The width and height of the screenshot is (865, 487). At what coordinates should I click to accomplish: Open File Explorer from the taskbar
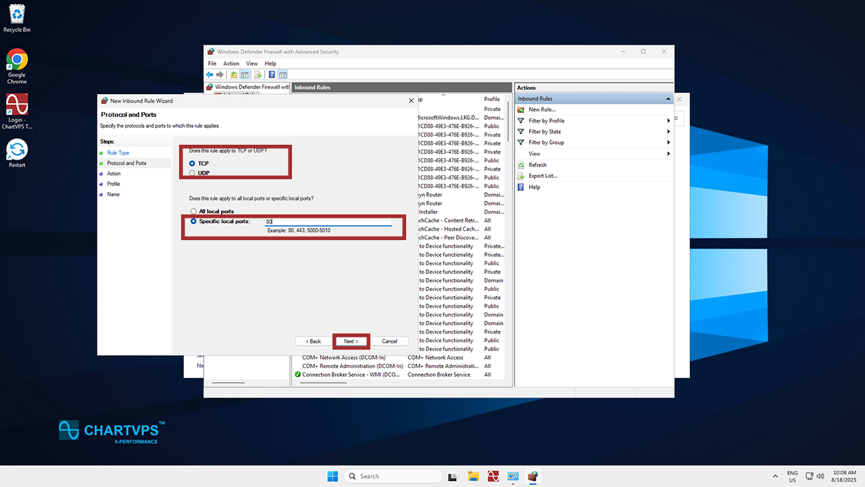pyautogui.click(x=474, y=476)
